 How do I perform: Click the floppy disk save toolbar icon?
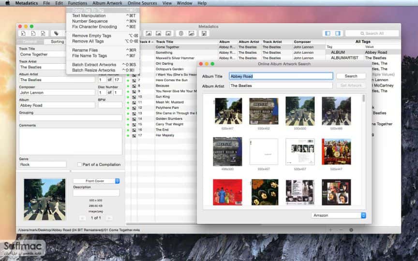[204, 33]
